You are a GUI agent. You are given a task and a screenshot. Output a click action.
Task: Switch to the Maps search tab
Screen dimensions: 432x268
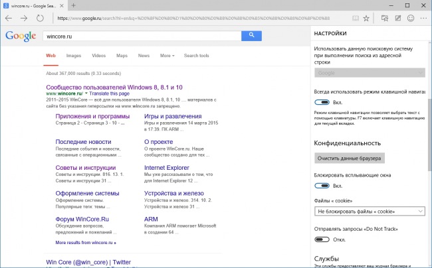tap(122, 56)
